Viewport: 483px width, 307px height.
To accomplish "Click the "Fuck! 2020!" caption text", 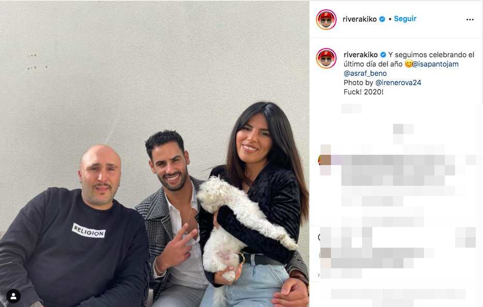I will point(364,91).
